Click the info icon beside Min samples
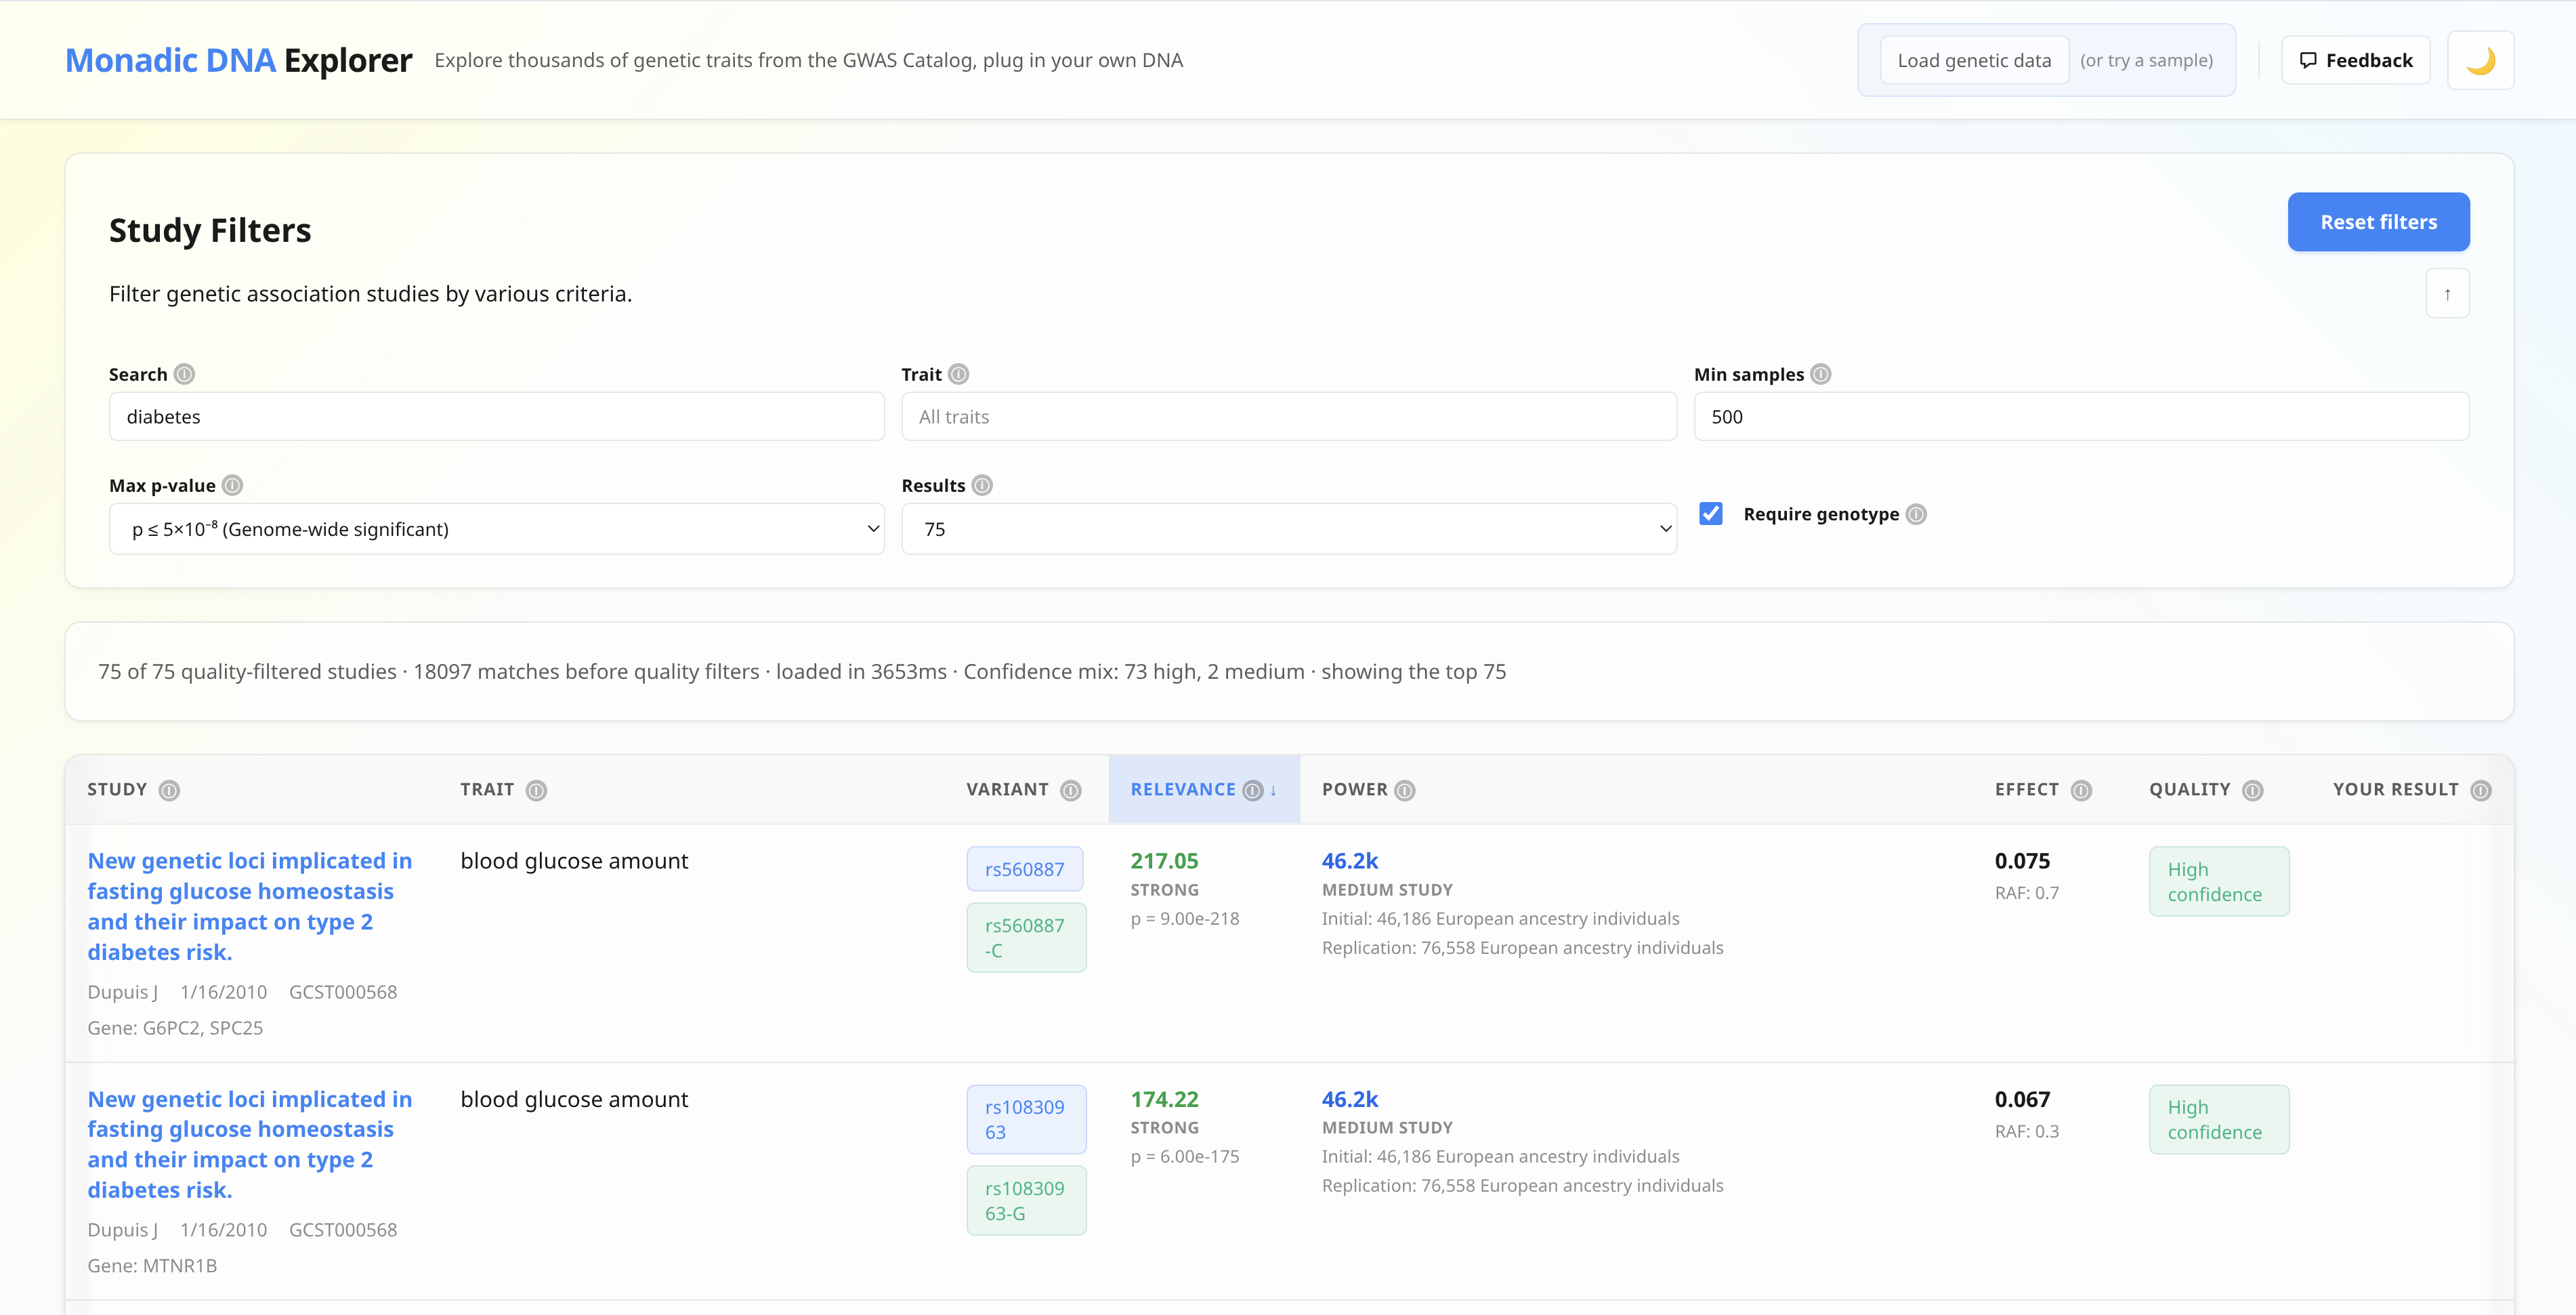 pyautogui.click(x=1822, y=374)
